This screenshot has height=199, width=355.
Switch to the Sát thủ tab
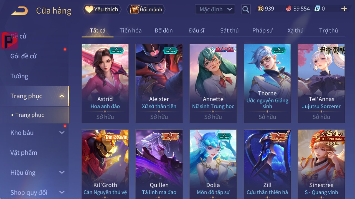[229, 30]
